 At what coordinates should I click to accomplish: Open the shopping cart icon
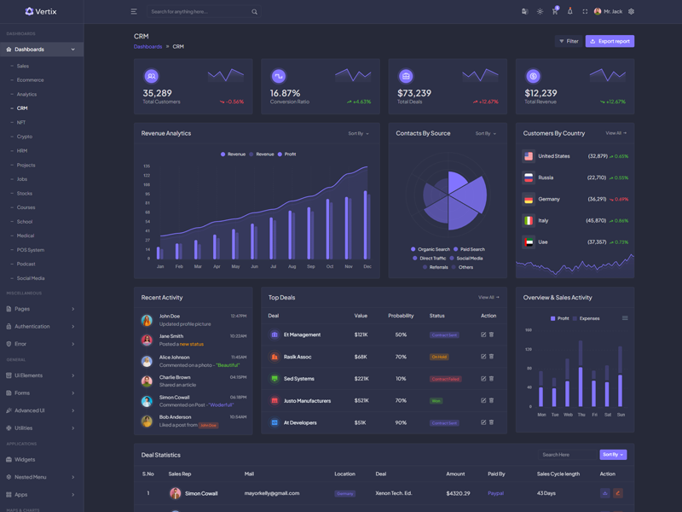(554, 12)
